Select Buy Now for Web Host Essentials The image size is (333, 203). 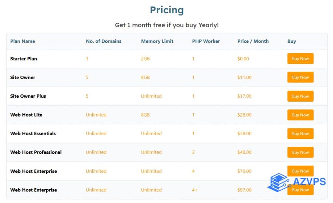click(300, 133)
